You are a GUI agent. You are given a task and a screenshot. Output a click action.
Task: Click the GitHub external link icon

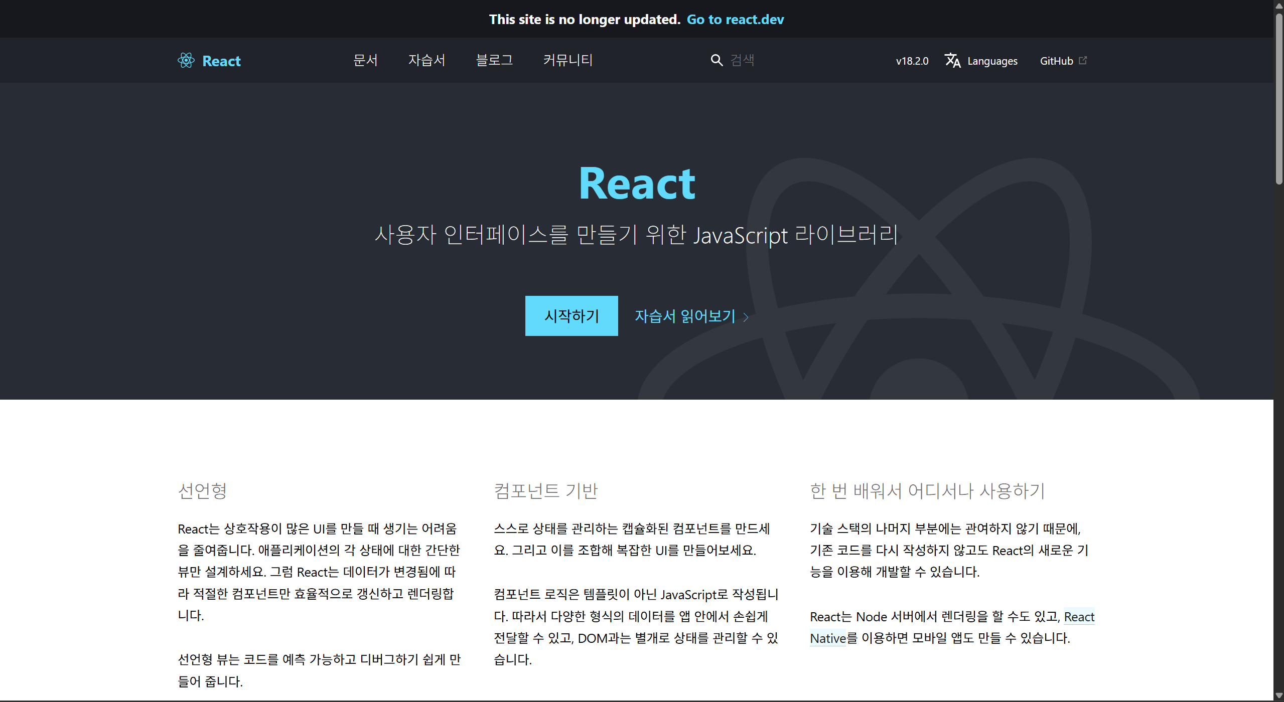pyautogui.click(x=1083, y=60)
